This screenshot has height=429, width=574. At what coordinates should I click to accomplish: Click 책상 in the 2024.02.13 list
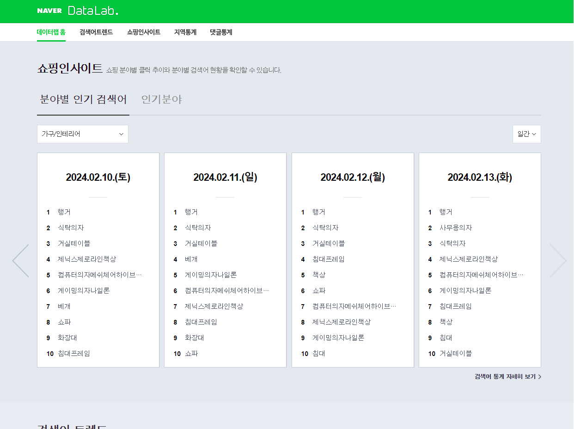tap(446, 322)
